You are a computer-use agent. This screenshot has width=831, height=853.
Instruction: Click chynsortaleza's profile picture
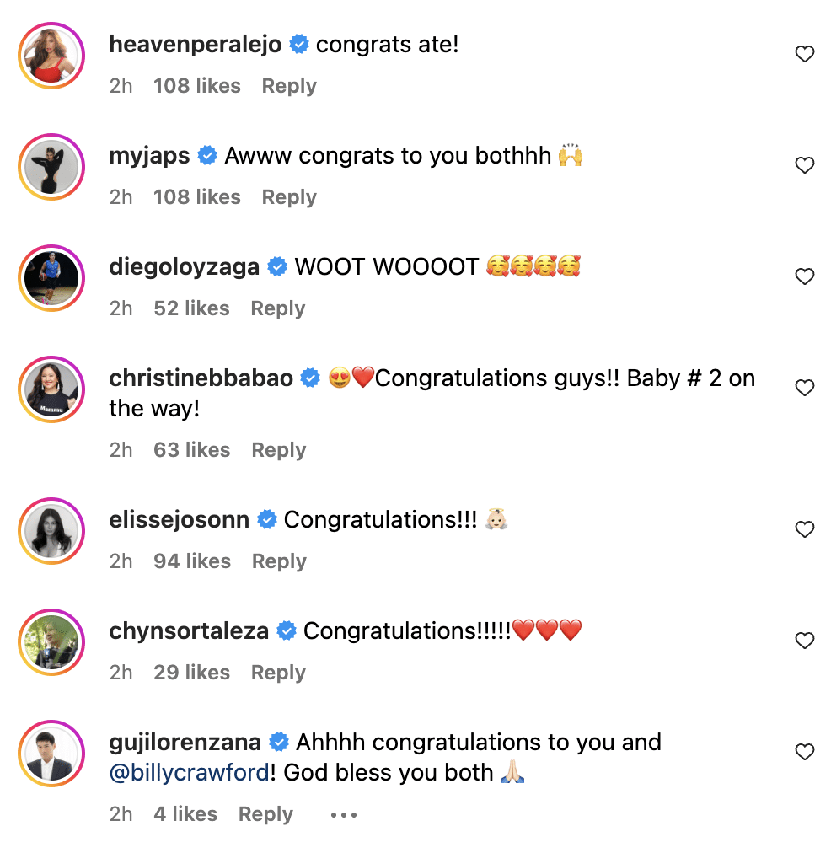pos(52,641)
